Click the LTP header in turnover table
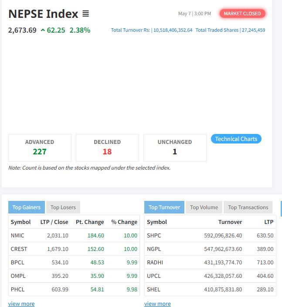The height and width of the screenshot is (307, 282). tap(269, 222)
